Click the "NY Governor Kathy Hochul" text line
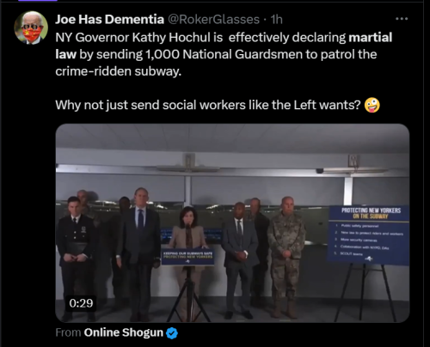430x347 pixels. 138,38
